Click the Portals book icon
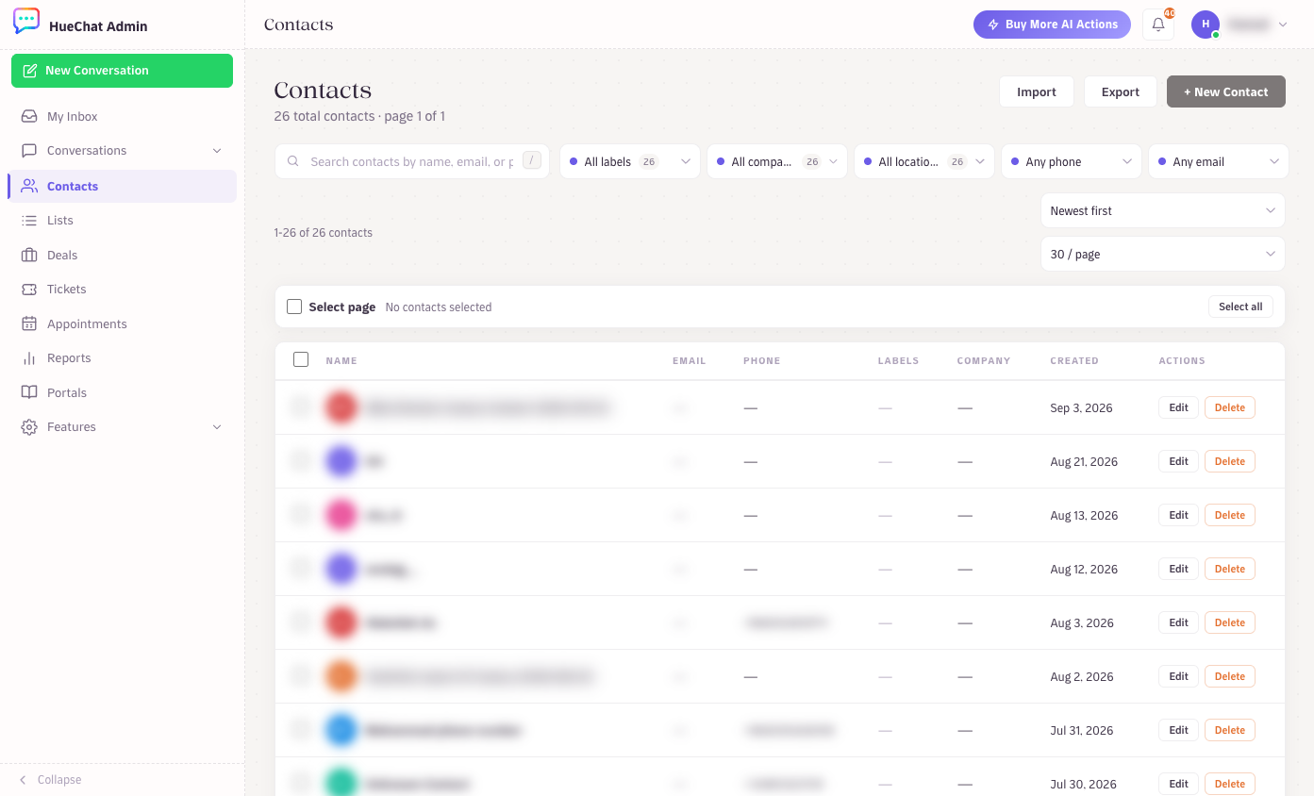 (x=29, y=392)
